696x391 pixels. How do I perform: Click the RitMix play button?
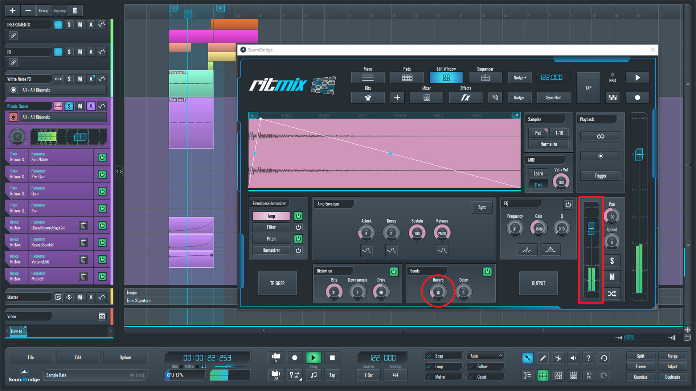pyautogui.click(x=637, y=78)
